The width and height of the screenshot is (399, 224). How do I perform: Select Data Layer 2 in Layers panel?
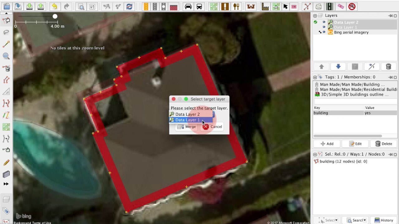tap(355, 22)
